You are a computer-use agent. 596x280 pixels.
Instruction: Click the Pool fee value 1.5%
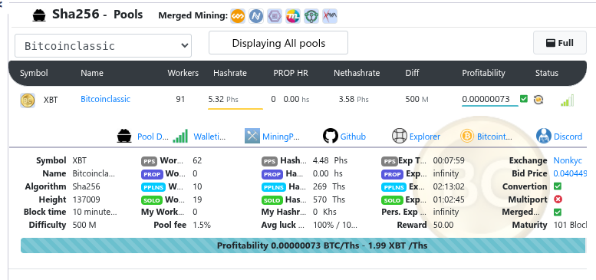[x=202, y=225]
